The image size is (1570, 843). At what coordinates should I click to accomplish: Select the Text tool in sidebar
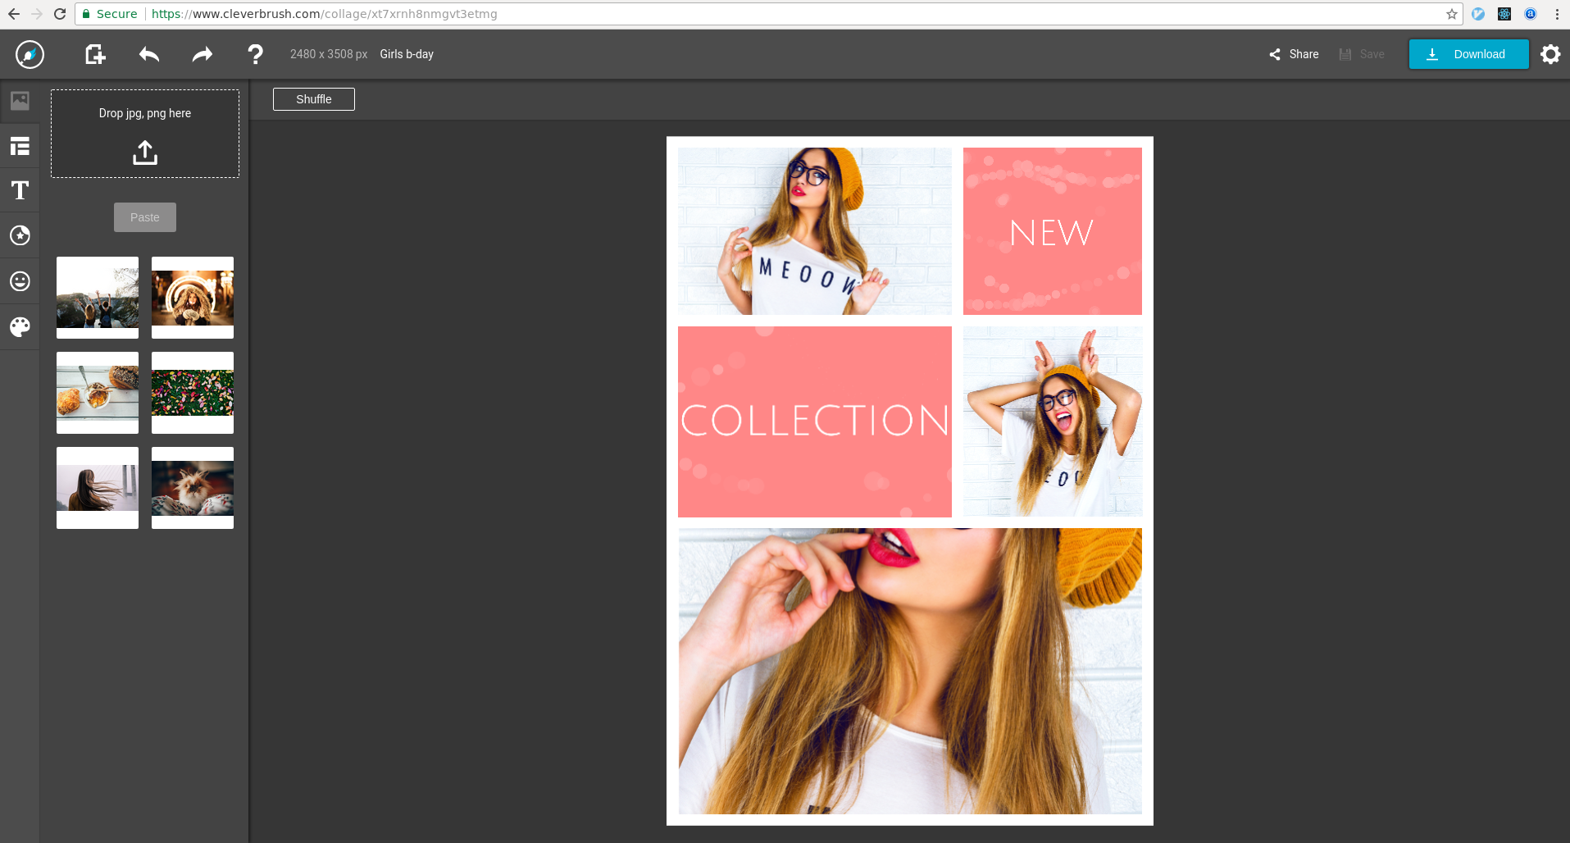20,190
